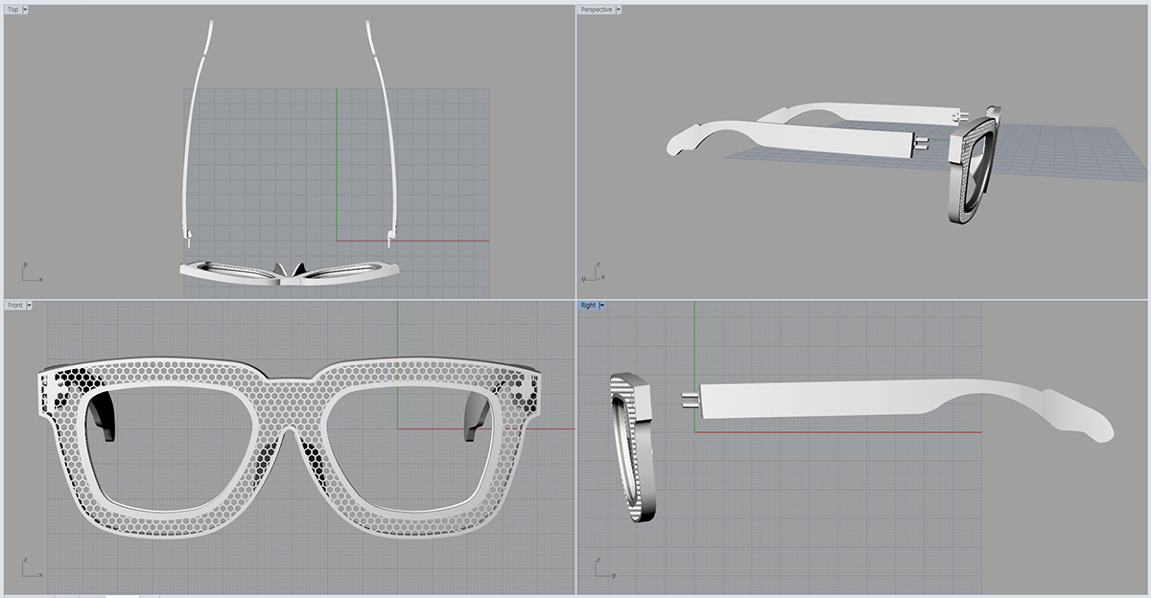Open the Front viewport dropdown arrow
Viewport: 1151px width, 598px height.
tap(29, 306)
